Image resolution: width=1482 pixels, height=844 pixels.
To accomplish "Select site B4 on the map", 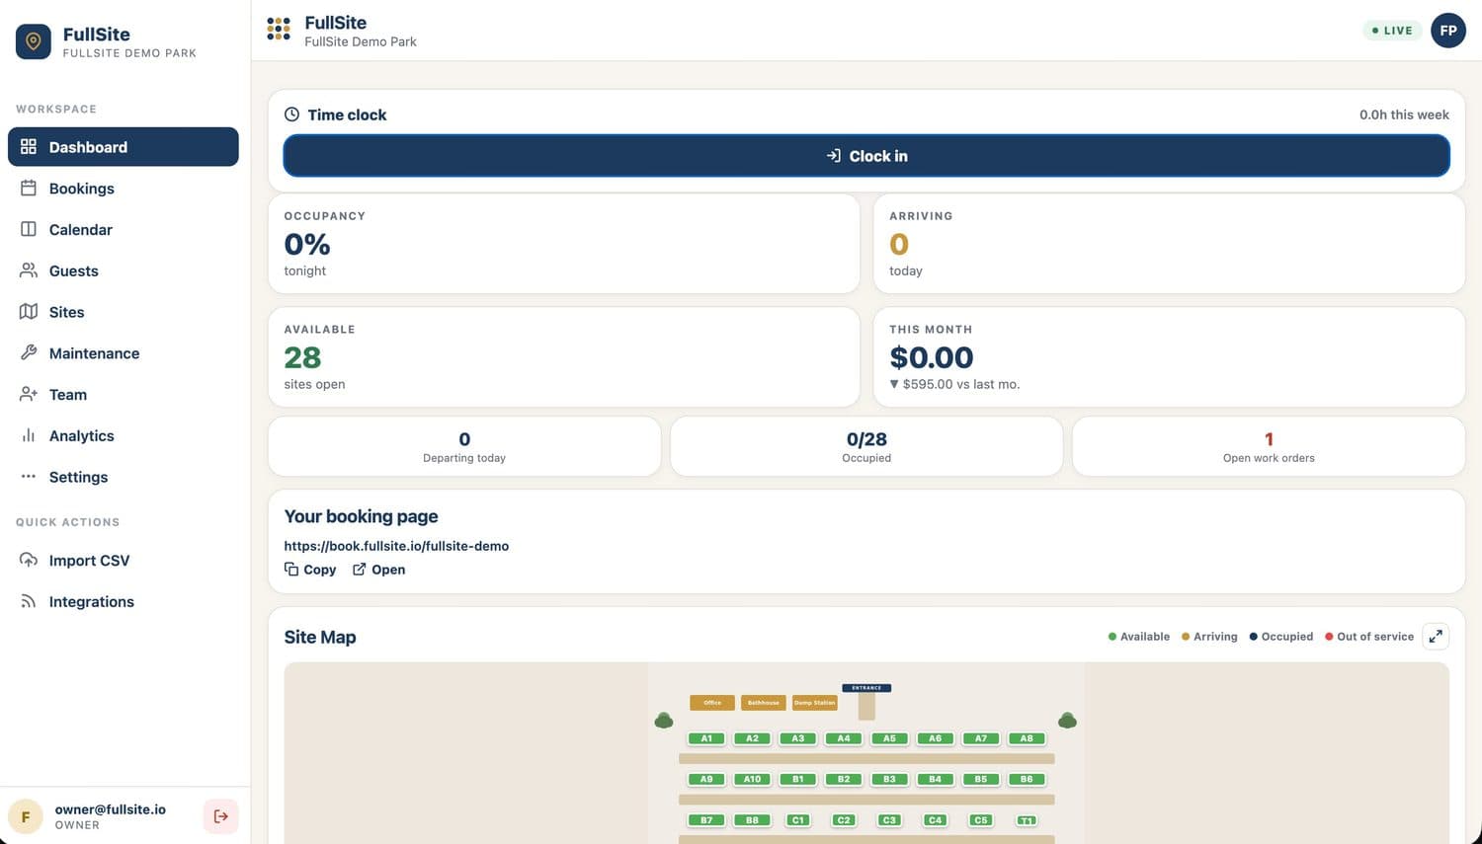I will pos(935,779).
